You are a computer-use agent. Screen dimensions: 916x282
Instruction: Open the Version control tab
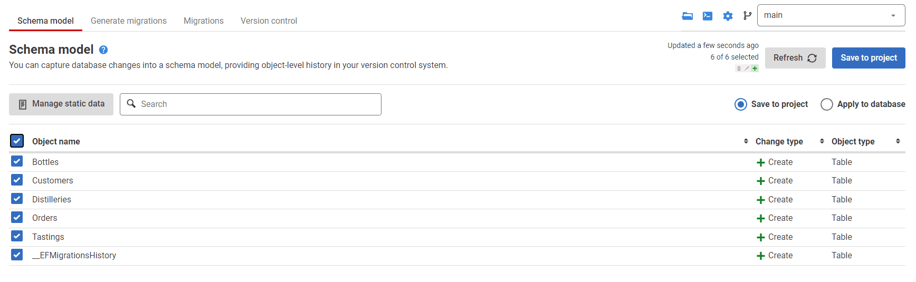coord(269,21)
